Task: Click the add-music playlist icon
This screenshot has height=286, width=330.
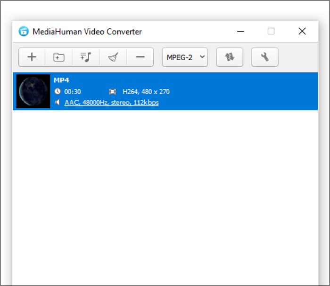Action: [x=85, y=57]
